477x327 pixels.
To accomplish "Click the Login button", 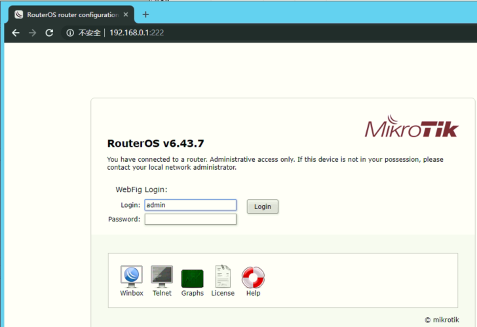I will pyautogui.click(x=263, y=206).
